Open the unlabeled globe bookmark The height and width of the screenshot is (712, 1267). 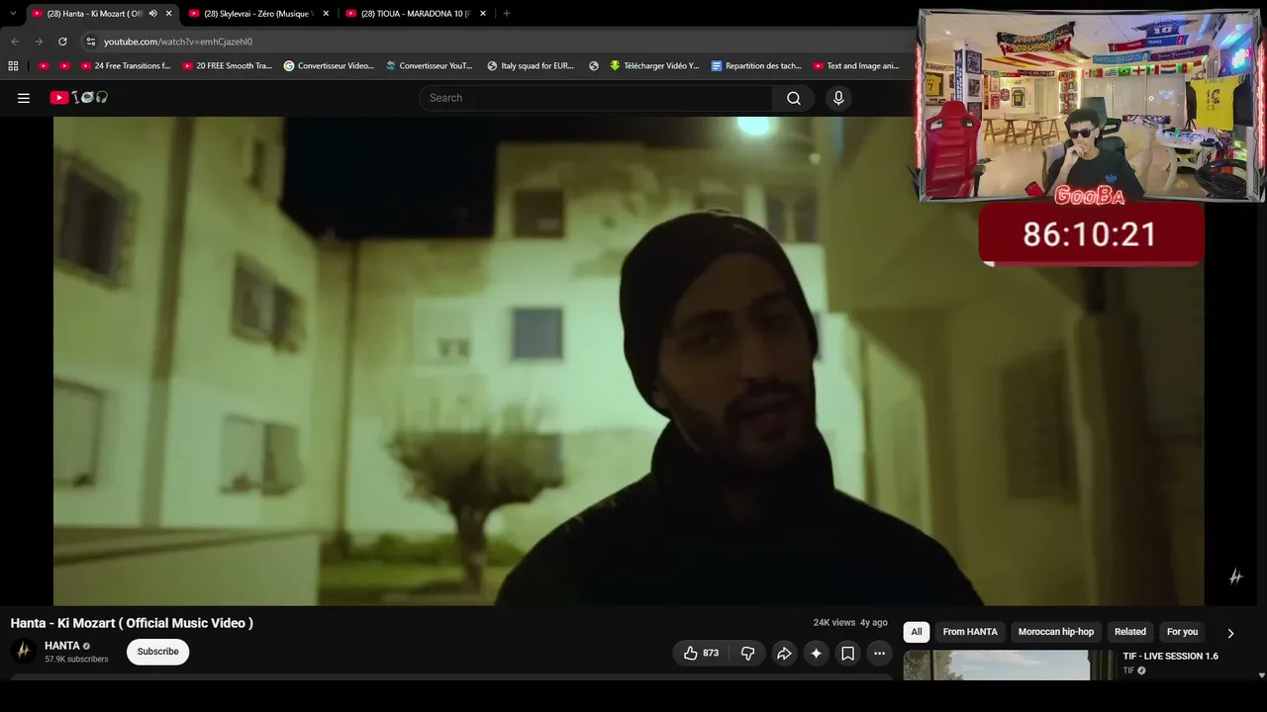pyautogui.click(x=594, y=66)
